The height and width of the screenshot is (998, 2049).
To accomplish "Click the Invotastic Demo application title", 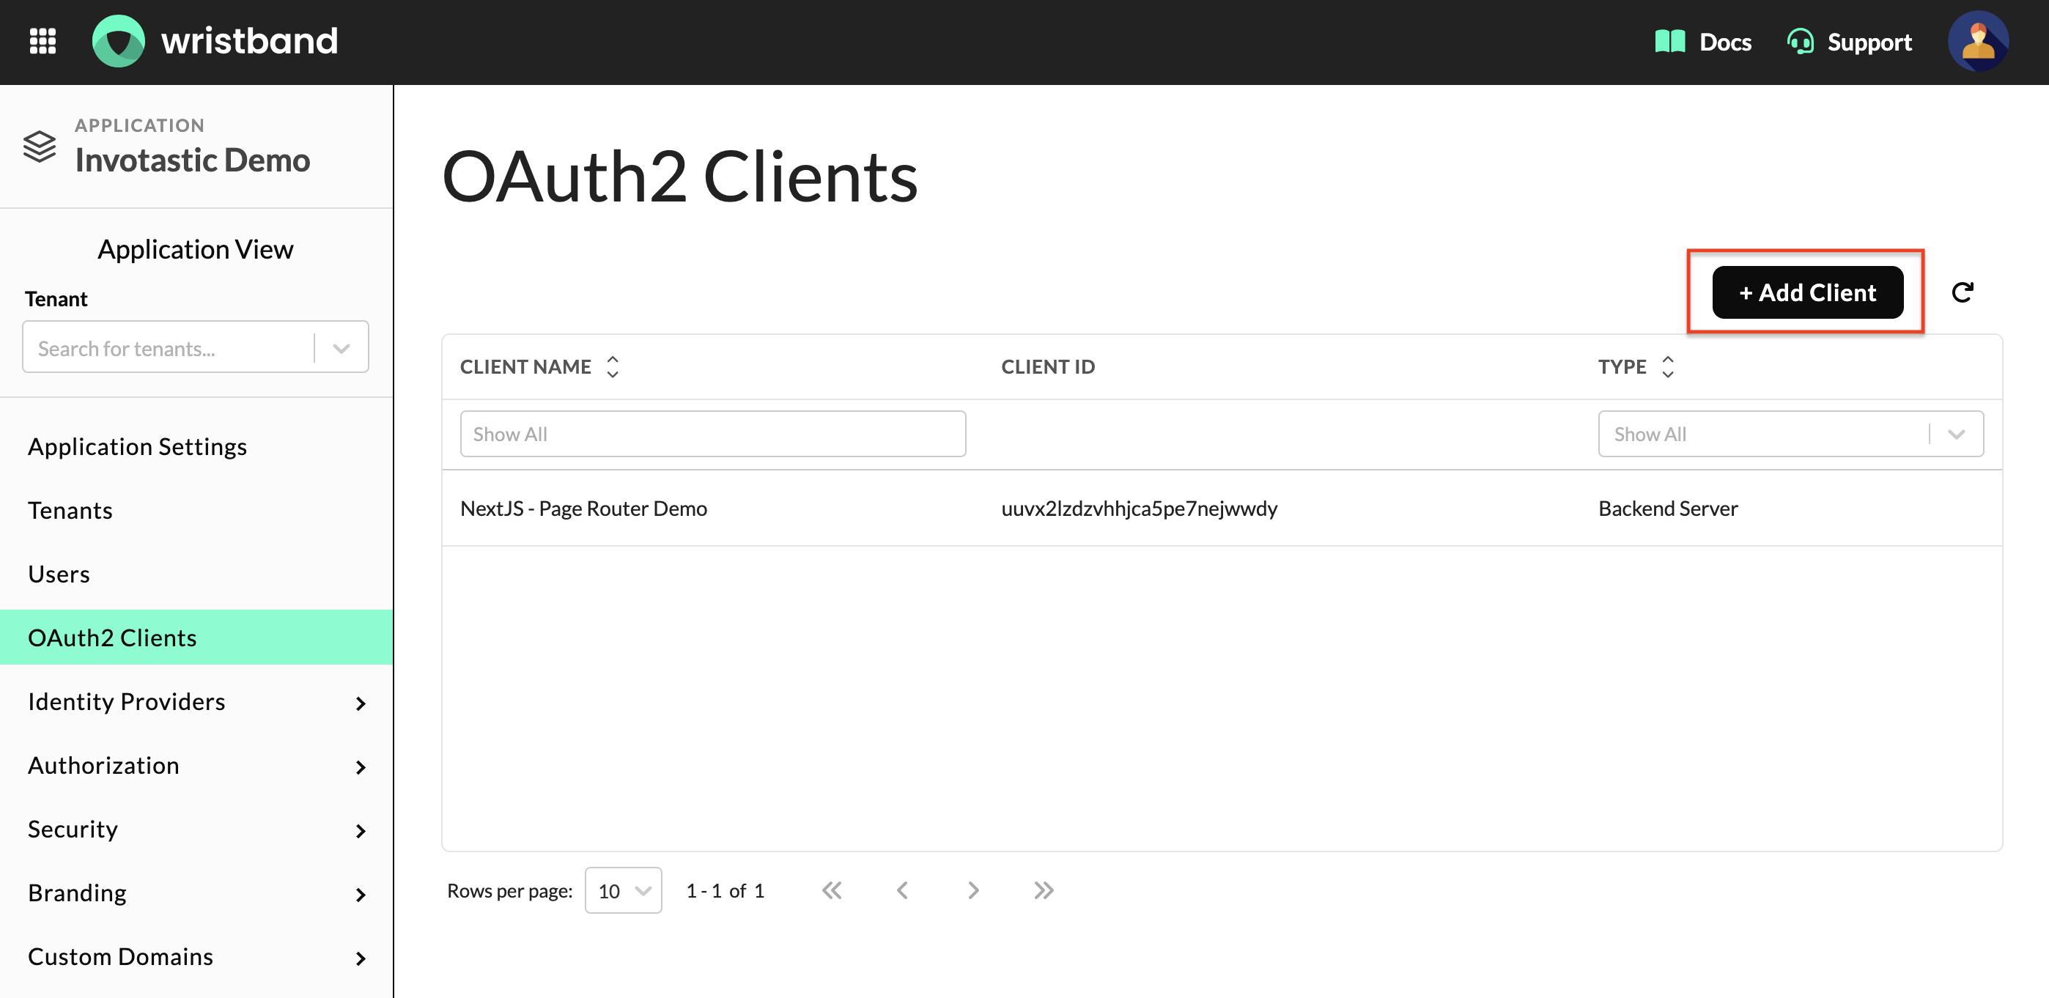I will 193,160.
